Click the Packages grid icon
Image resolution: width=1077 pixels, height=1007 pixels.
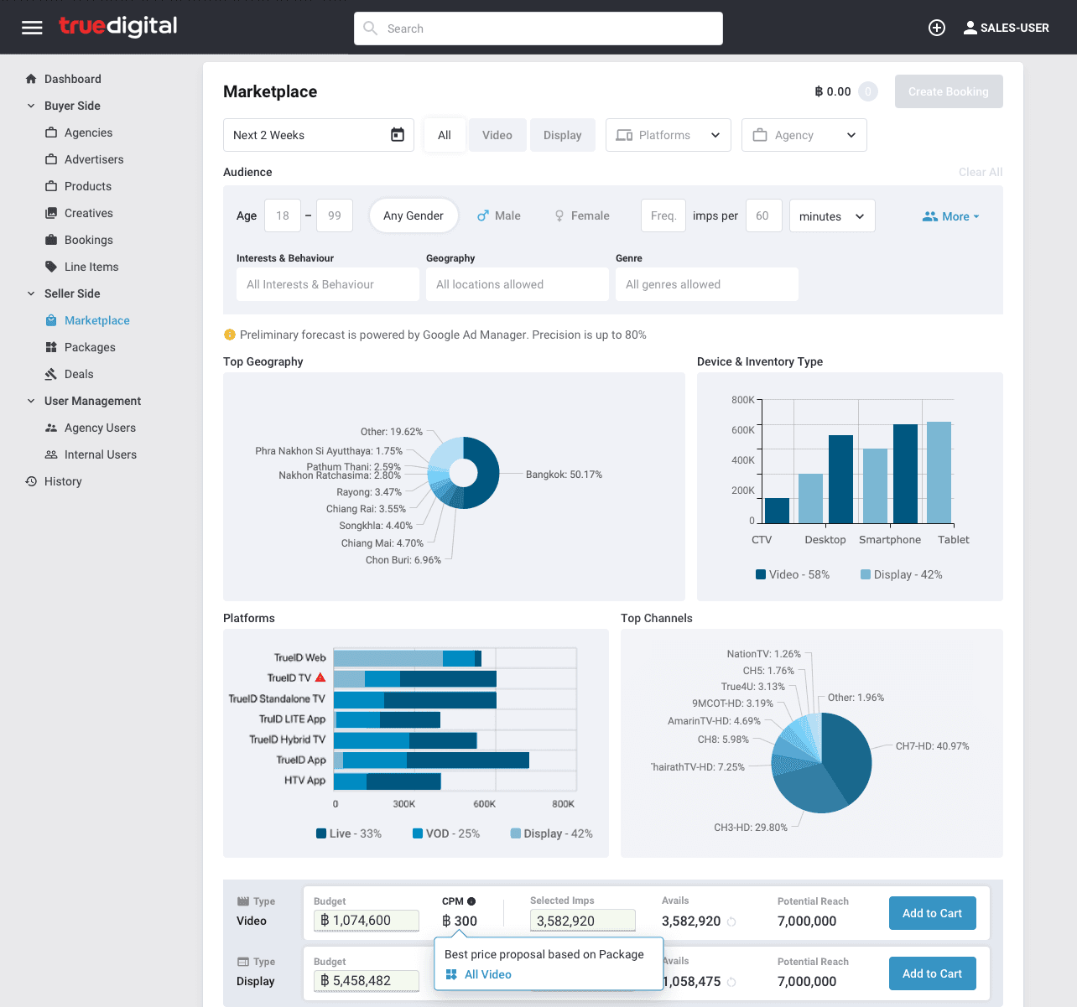click(x=51, y=347)
